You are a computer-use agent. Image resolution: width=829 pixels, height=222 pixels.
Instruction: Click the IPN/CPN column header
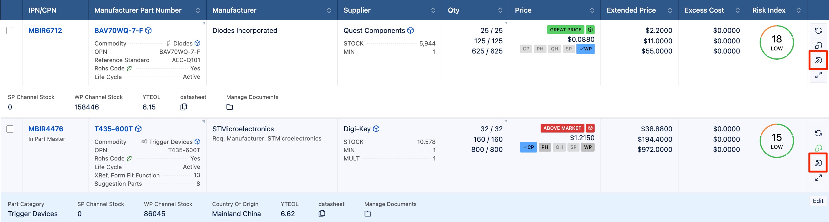[42, 10]
